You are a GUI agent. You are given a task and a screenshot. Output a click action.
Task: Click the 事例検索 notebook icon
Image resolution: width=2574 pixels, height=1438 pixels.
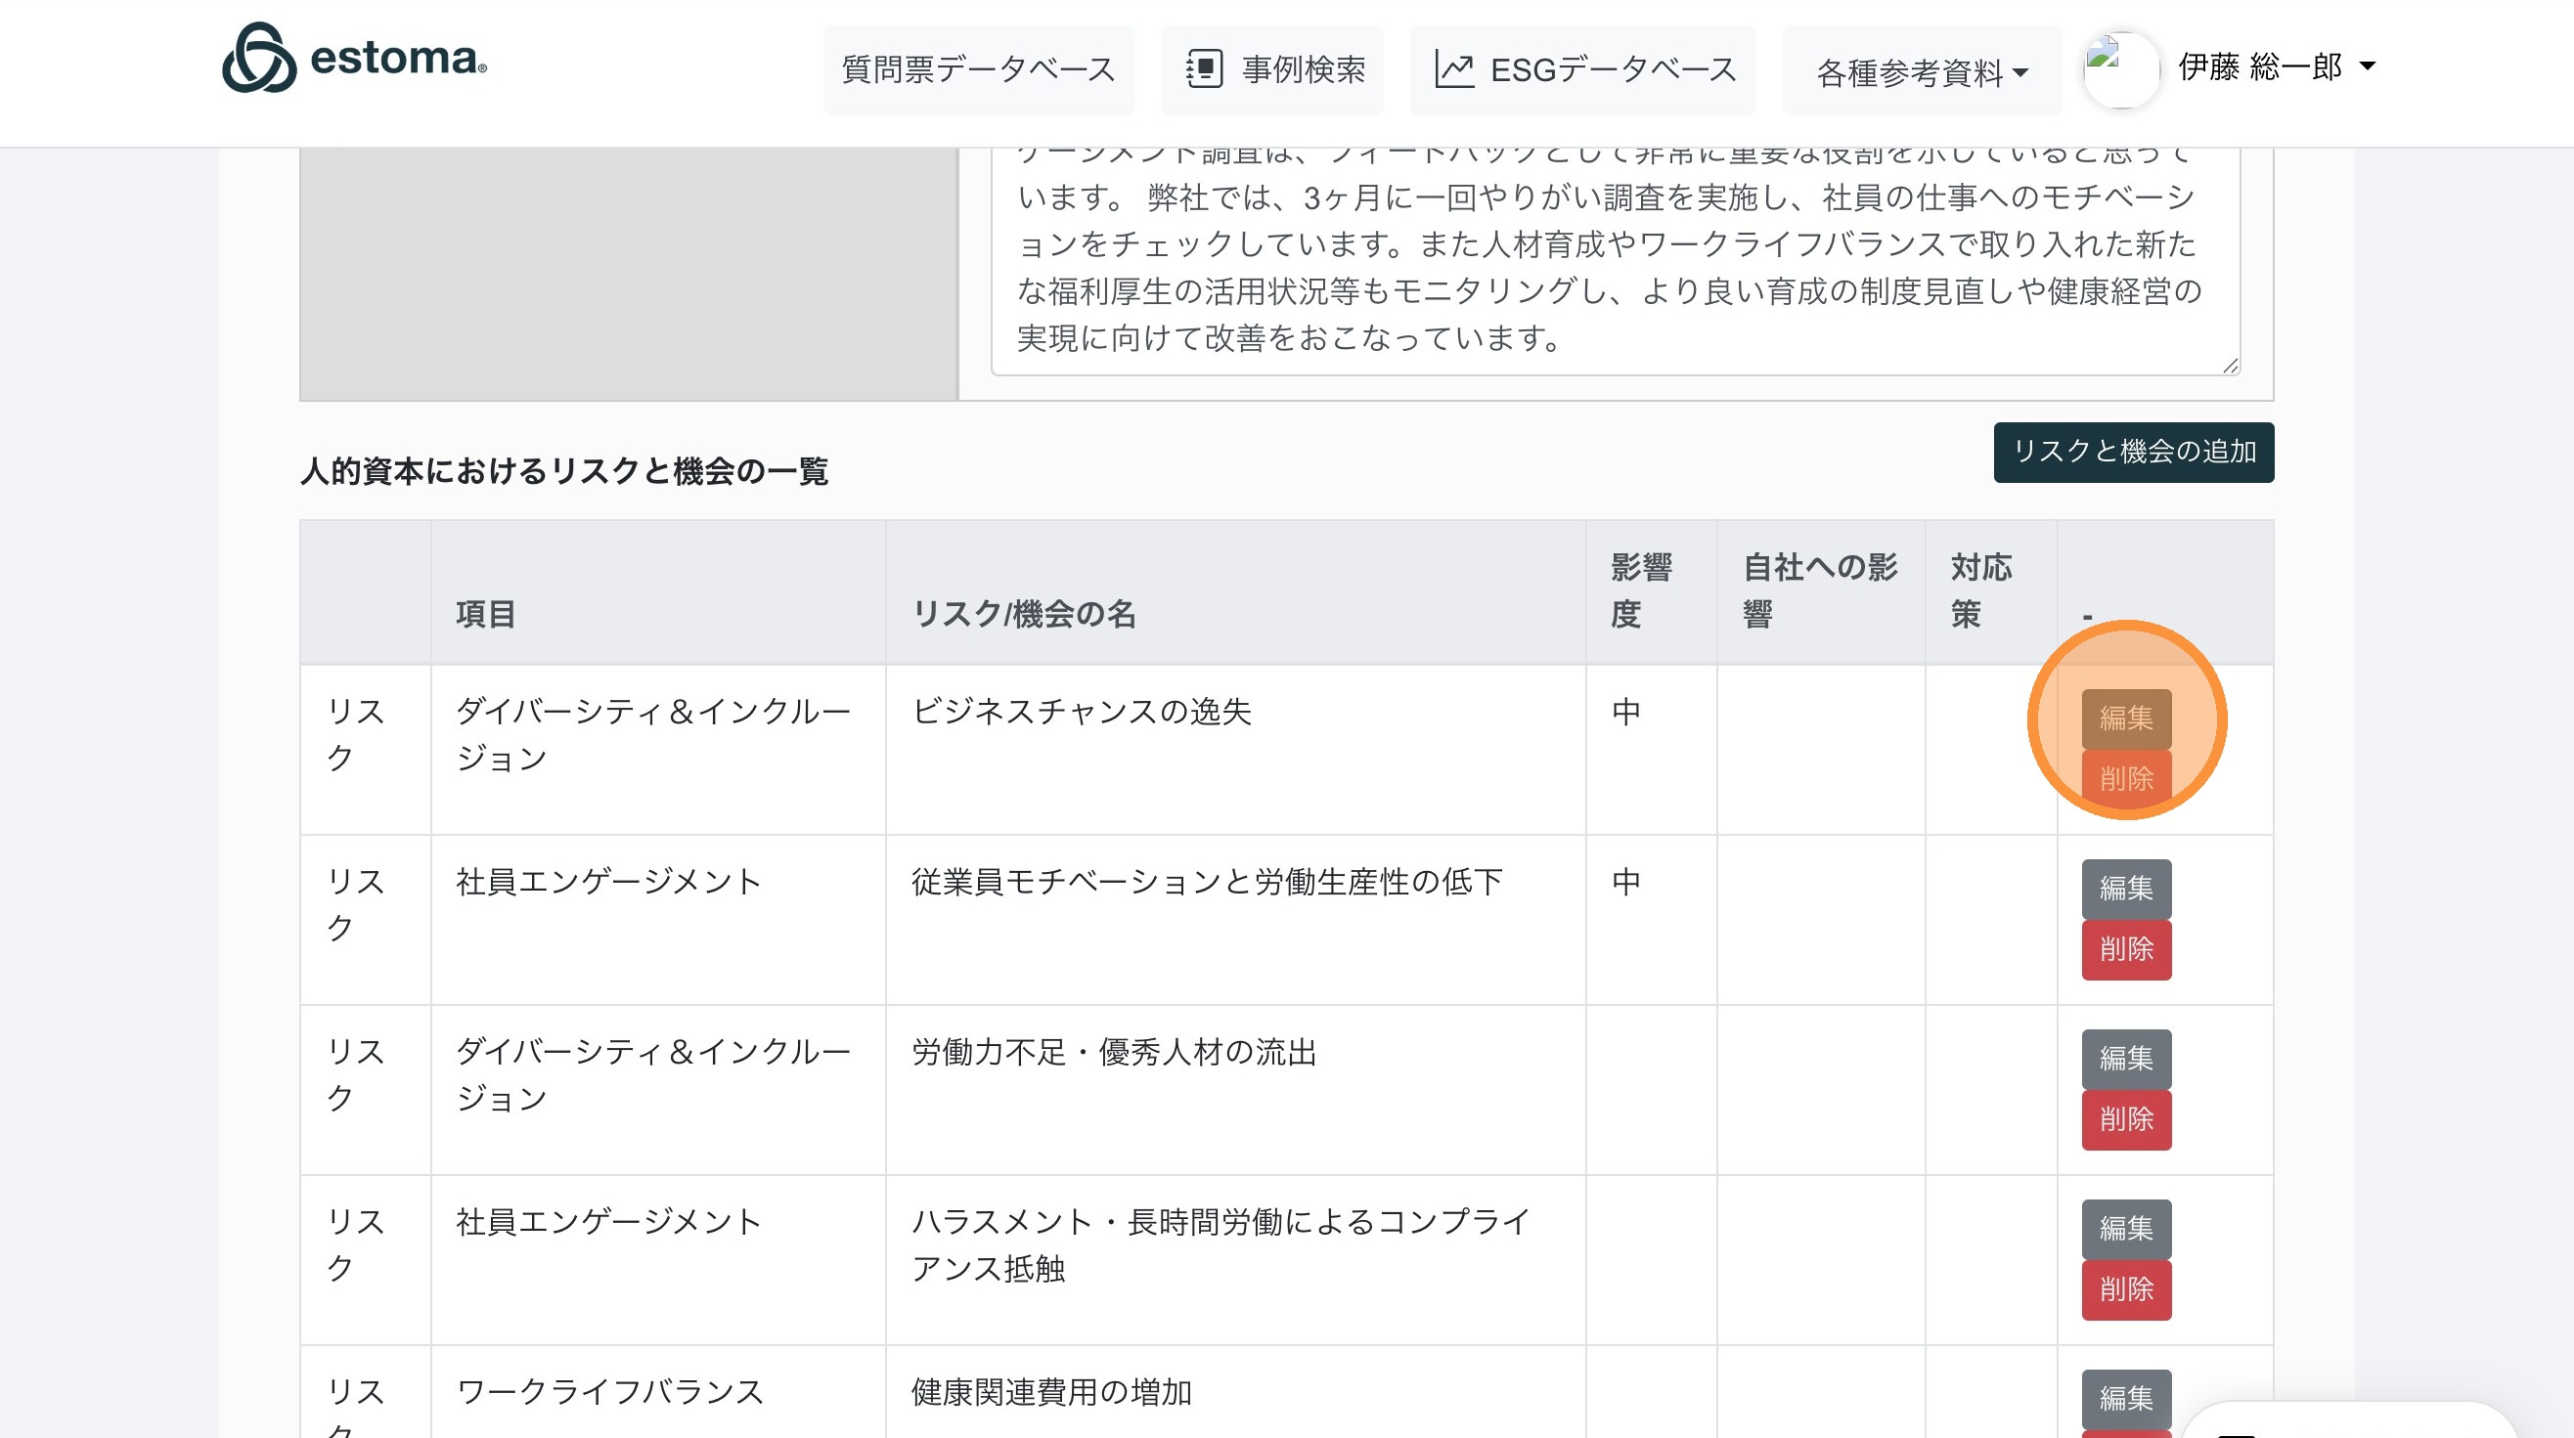(x=1204, y=68)
